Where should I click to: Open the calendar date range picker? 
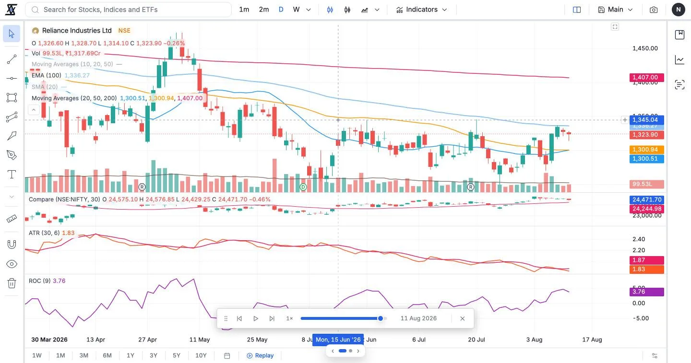[x=227, y=355]
